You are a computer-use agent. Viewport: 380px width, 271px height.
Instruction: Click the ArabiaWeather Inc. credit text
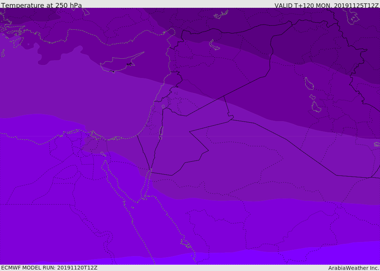pyautogui.click(x=354, y=268)
